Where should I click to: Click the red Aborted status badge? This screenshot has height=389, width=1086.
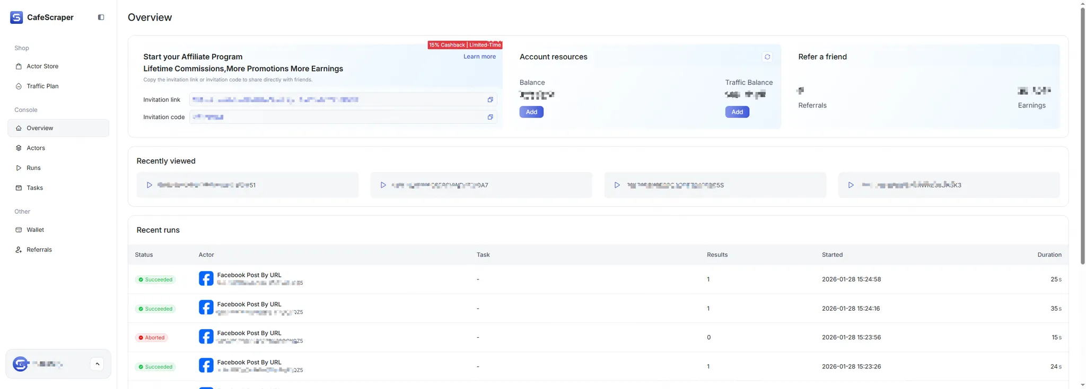coord(152,338)
